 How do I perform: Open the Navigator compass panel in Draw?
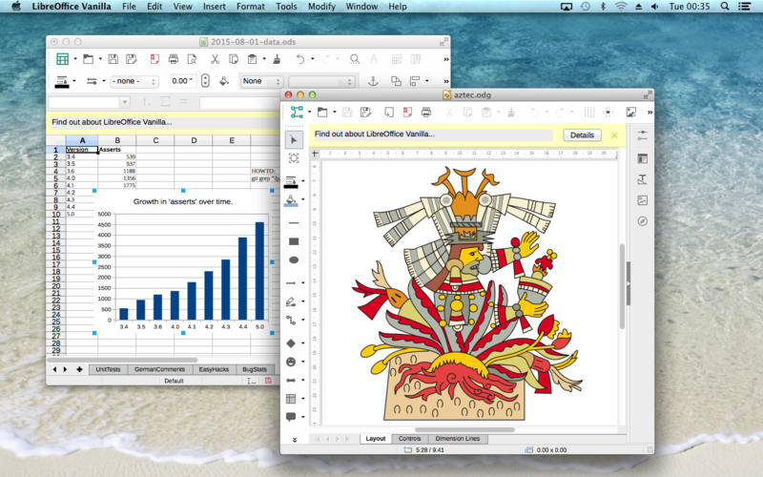(x=642, y=221)
